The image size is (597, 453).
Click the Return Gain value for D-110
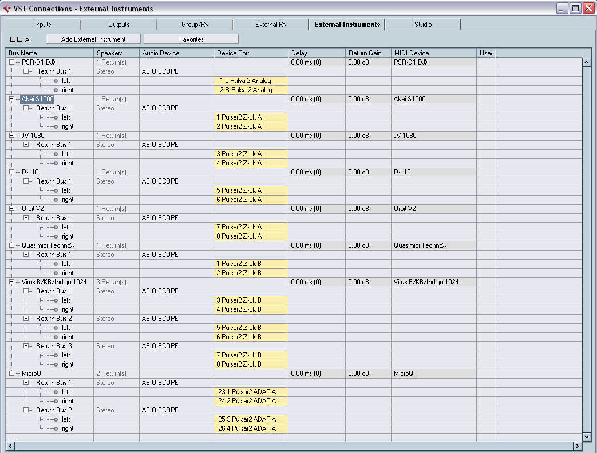pos(368,172)
